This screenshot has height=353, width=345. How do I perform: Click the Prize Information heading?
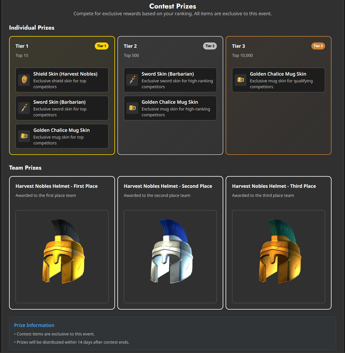(x=34, y=325)
